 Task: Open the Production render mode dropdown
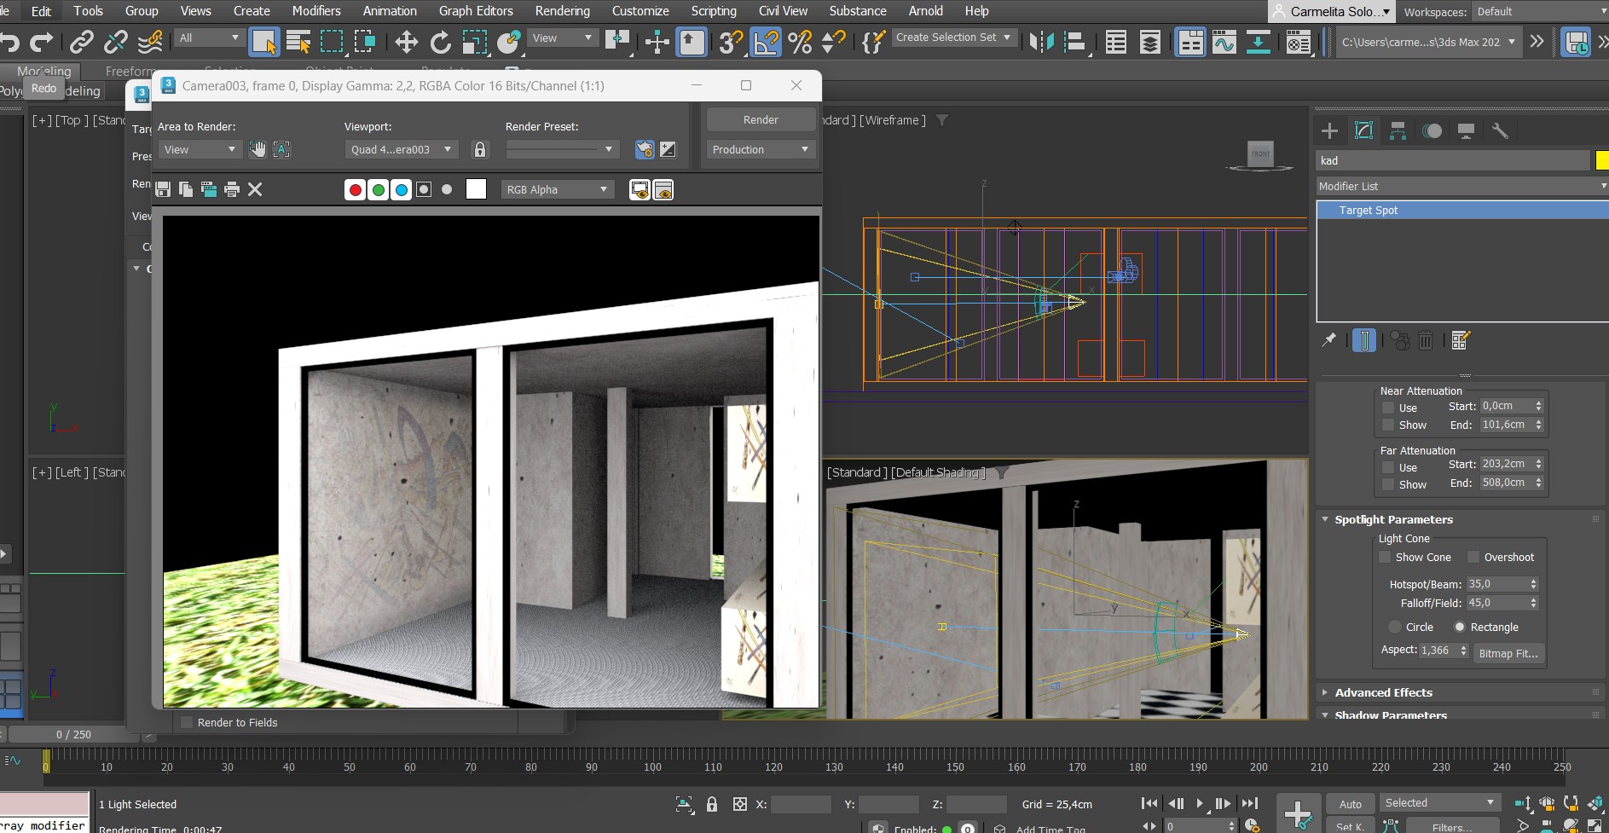(760, 149)
